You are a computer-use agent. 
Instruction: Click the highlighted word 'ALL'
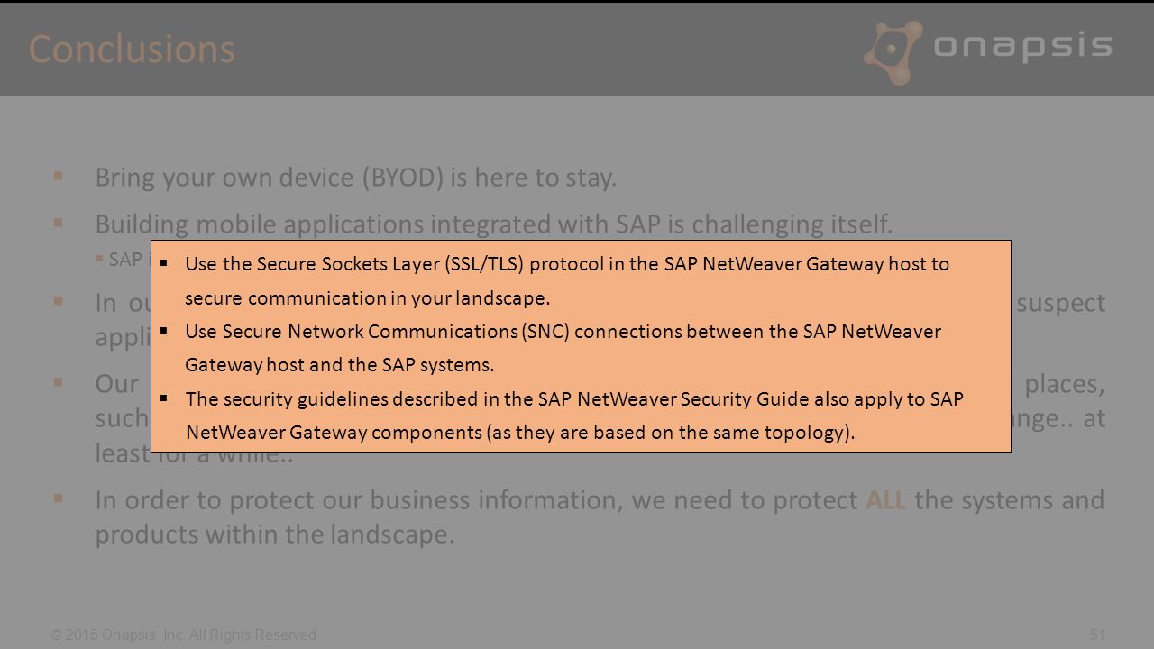click(886, 500)
